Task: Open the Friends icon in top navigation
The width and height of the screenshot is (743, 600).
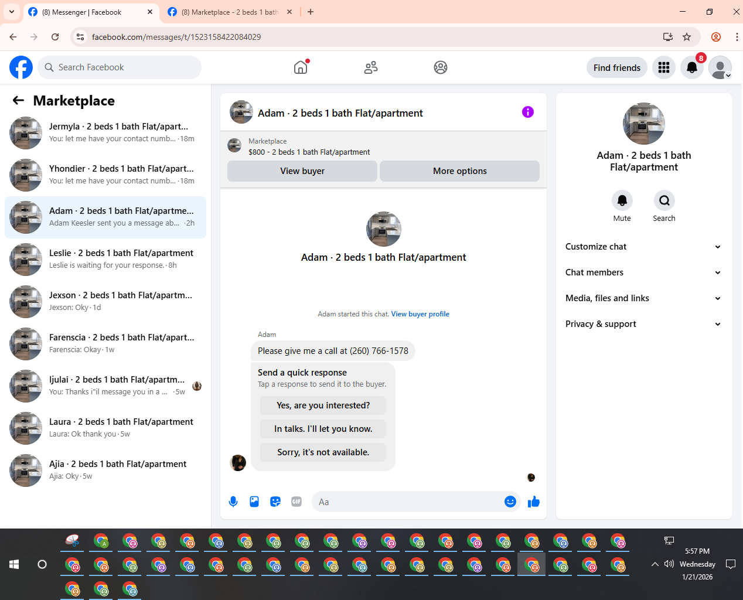Action: (x=371, y=67)
